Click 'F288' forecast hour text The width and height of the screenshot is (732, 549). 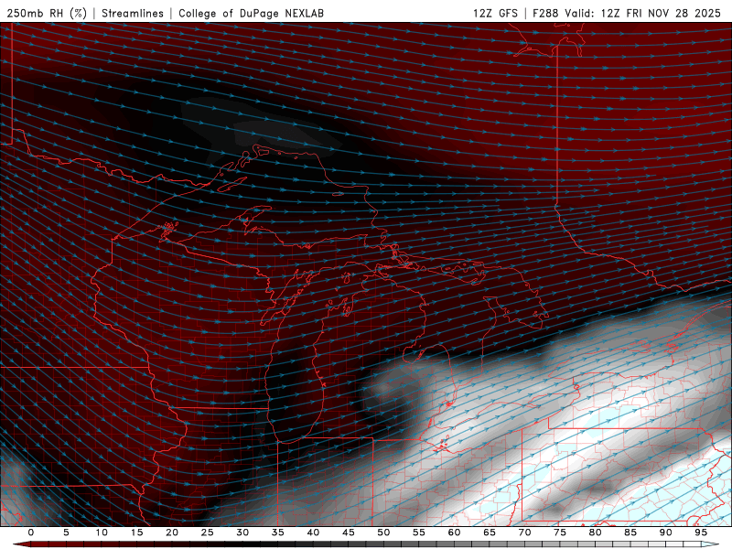pos(545,13)
